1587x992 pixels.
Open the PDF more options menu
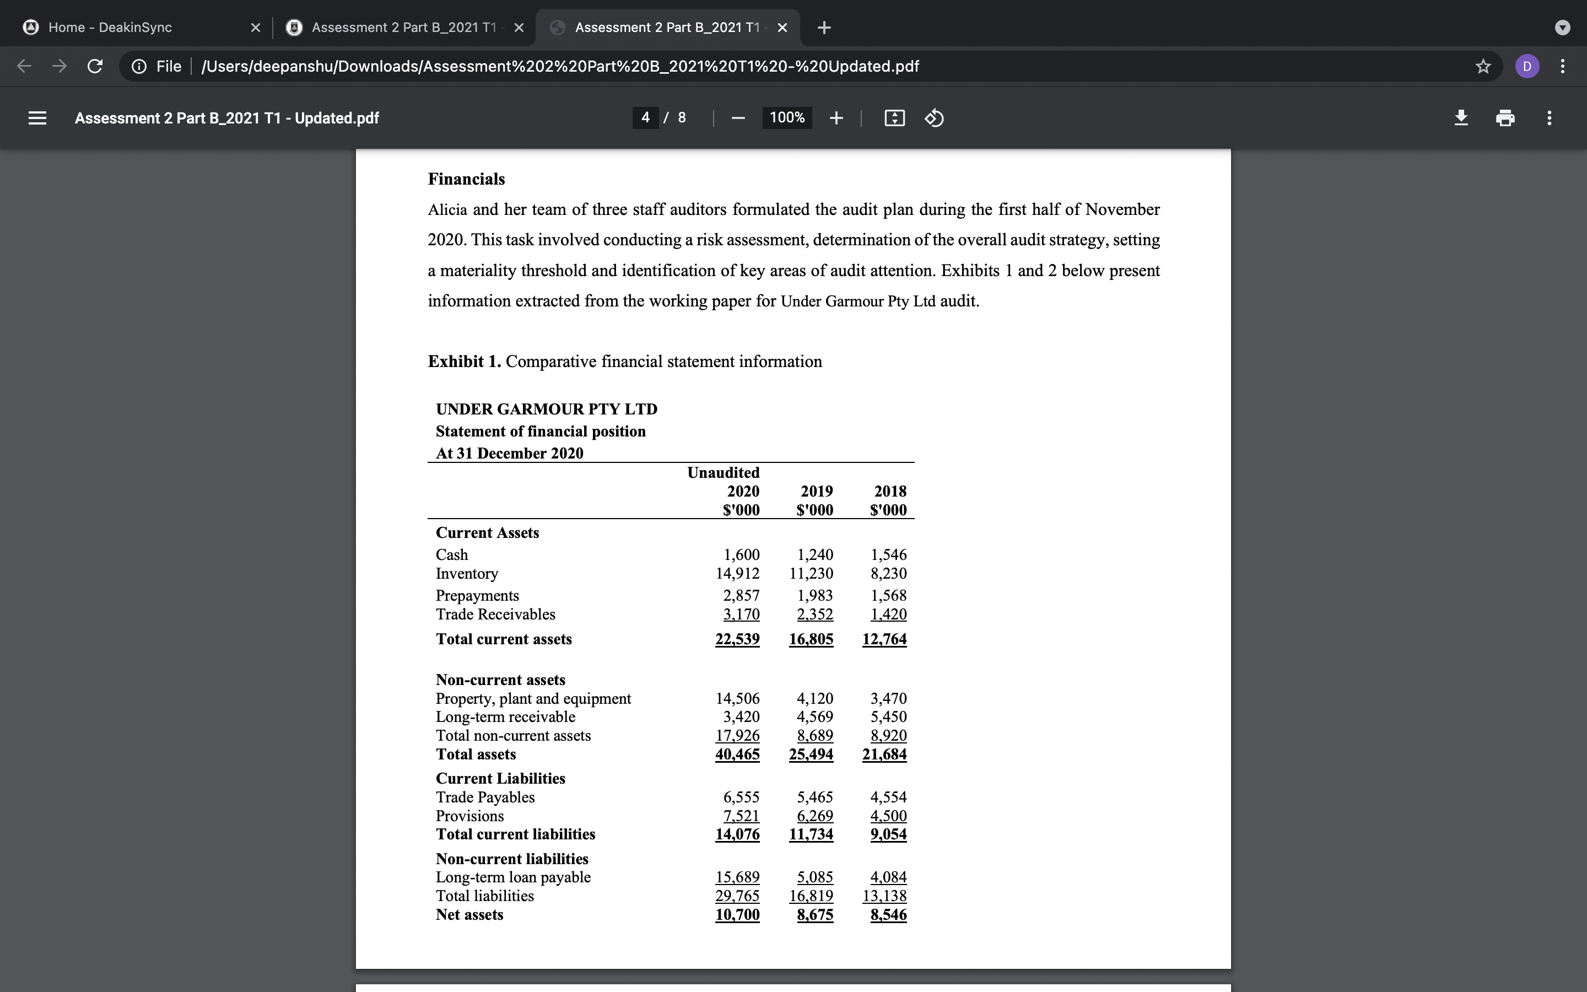1549,118
